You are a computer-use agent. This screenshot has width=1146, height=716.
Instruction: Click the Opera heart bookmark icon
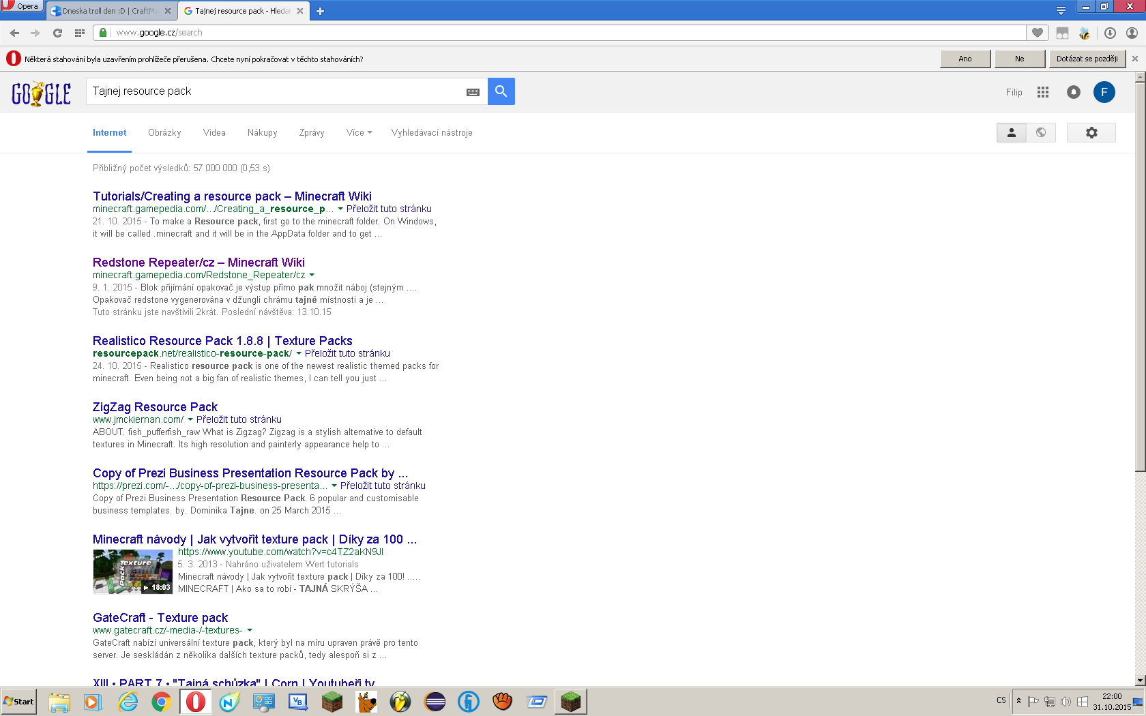(1038, 33)
